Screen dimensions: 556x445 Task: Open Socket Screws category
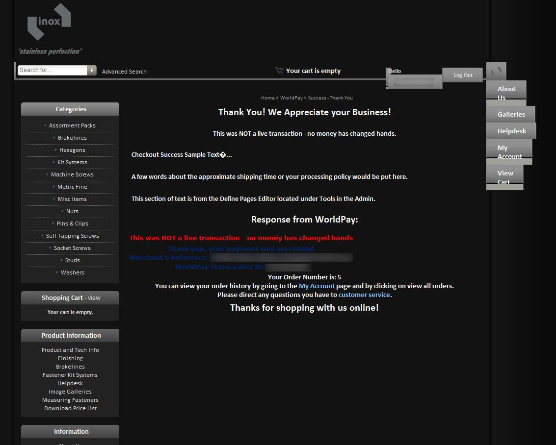click(x=72, y=248)
